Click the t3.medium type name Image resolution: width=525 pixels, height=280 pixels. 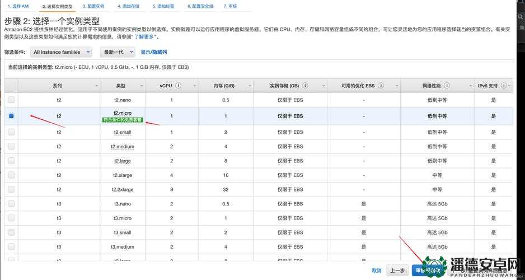[x=123, y=246]
